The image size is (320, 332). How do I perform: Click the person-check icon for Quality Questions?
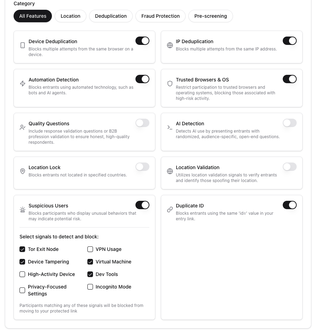23,127
